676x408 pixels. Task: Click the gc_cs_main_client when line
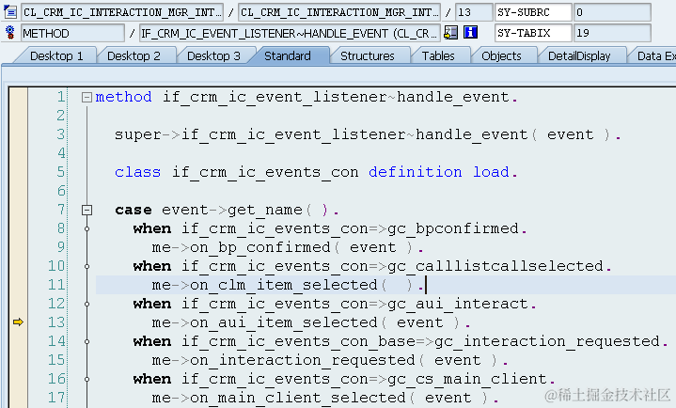344,379
